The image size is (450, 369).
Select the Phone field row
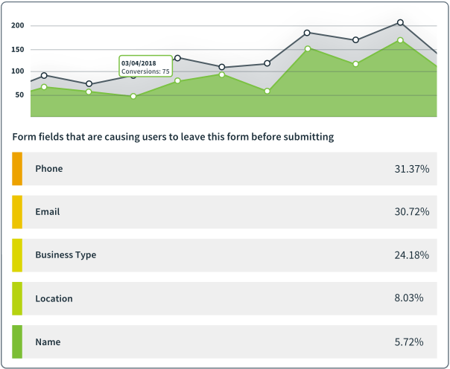(224, 169)
